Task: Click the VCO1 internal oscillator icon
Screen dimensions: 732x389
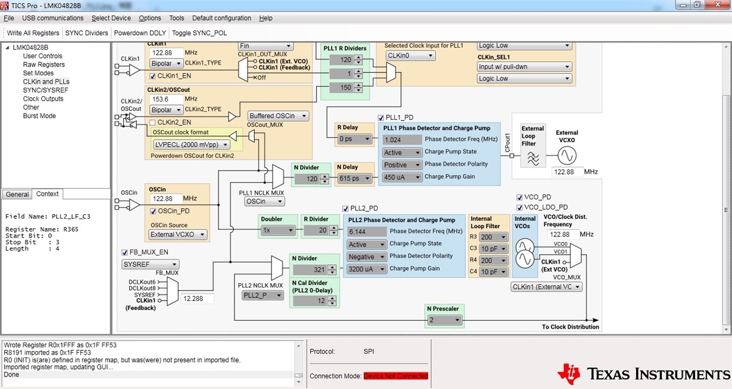Action: pos(526,259)
